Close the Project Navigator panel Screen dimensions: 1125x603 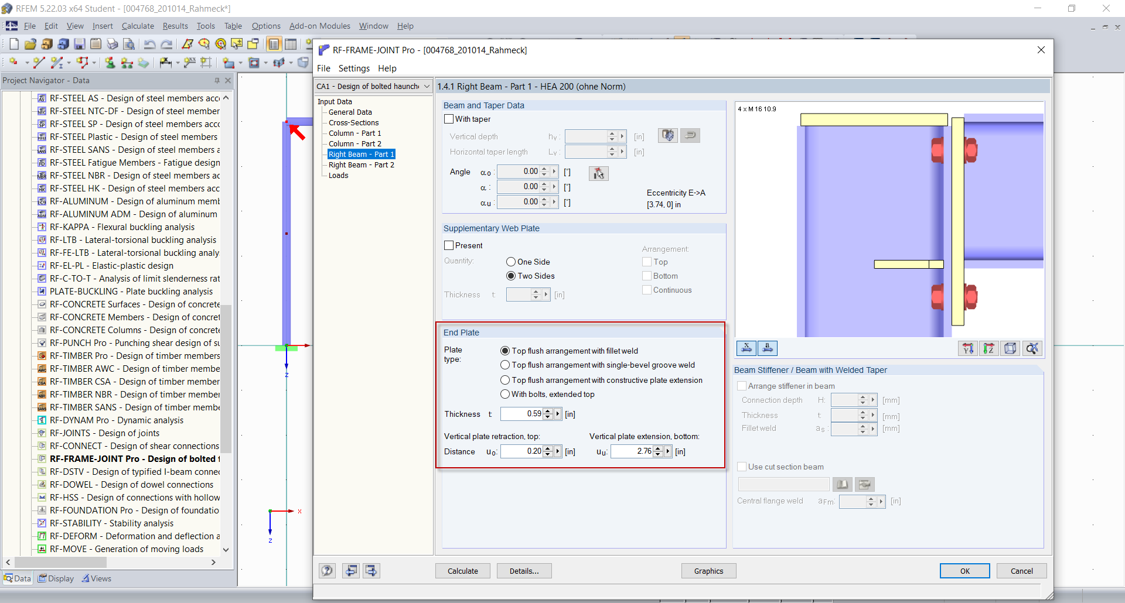228,80
